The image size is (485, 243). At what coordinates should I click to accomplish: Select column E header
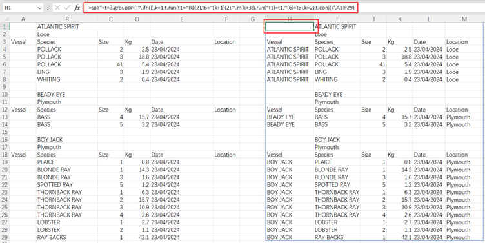[x=182, y=19]
